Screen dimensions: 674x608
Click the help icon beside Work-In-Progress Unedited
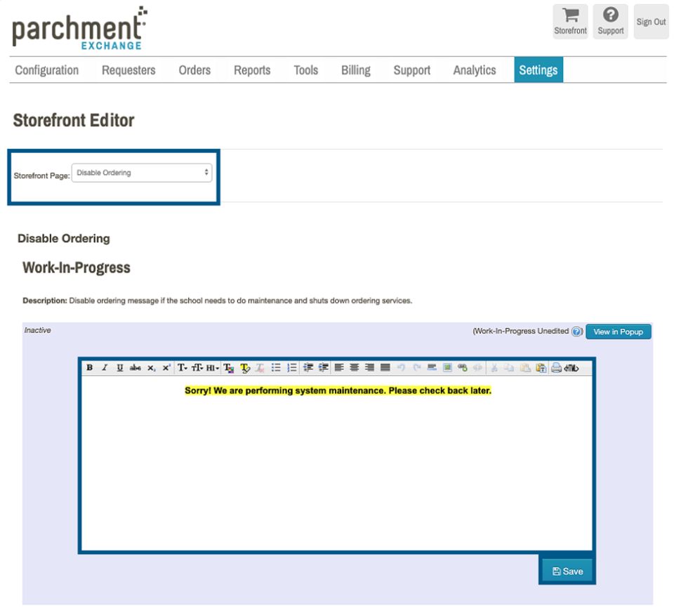tap(577, 331)
